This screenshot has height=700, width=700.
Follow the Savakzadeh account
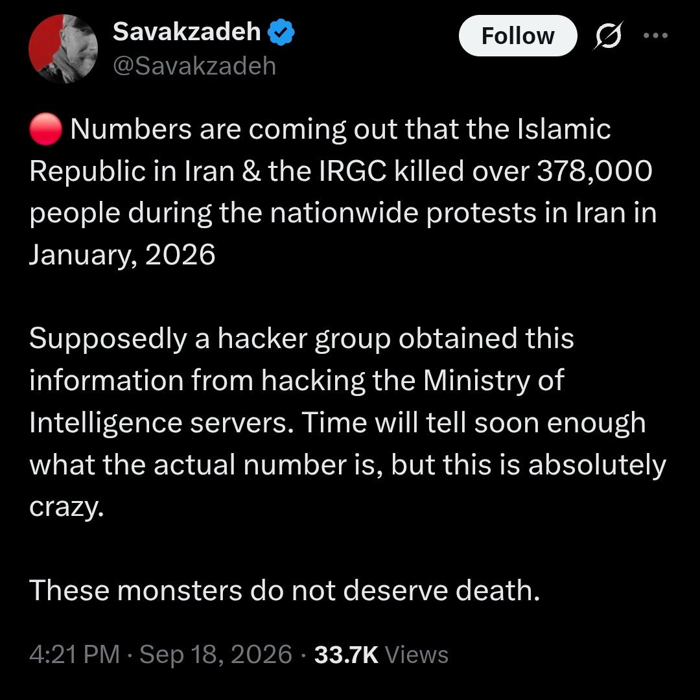pyautogui.click(x=518, y=36)
